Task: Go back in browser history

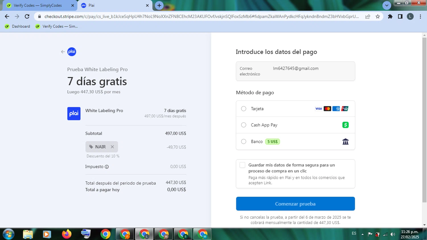Action: 7,17
